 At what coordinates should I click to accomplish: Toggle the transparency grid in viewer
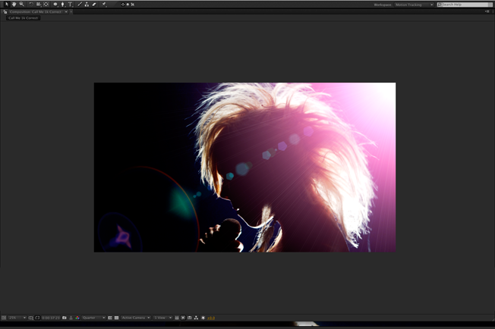[x=116, y=318]
